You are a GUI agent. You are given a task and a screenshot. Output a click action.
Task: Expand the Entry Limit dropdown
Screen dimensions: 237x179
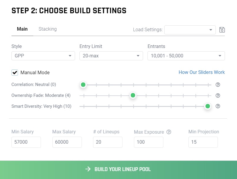[111, 56]
